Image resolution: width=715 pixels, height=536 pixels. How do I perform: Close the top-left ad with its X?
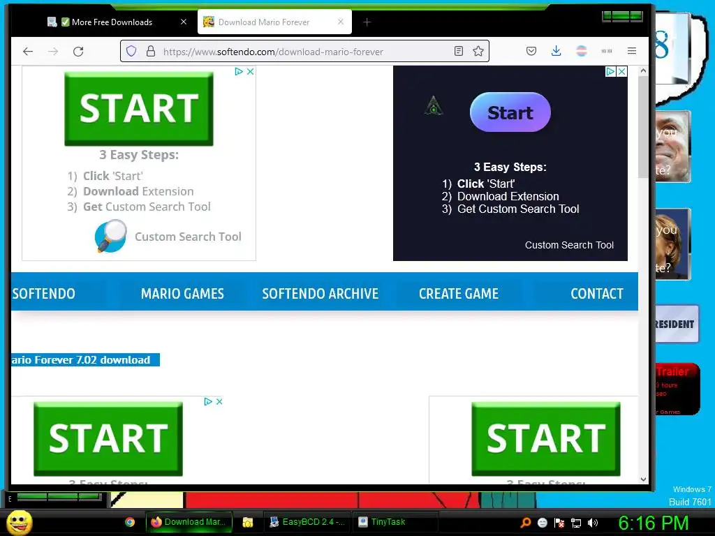251,72
